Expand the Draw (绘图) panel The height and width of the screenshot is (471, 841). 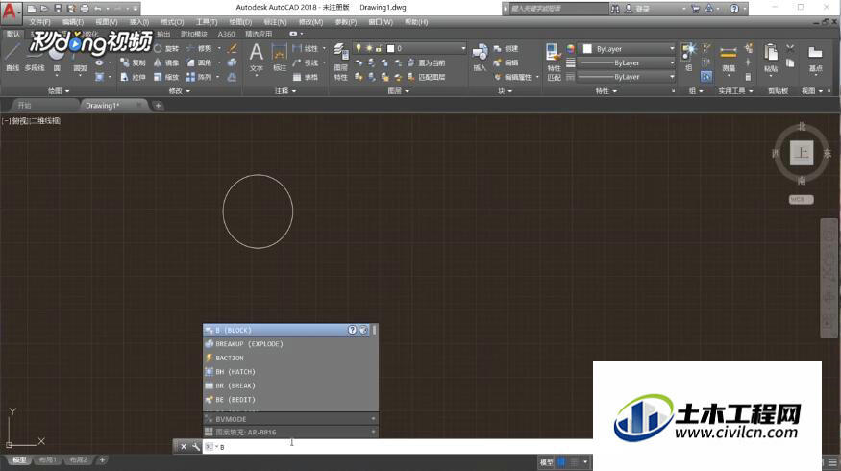tap(59, 91)
